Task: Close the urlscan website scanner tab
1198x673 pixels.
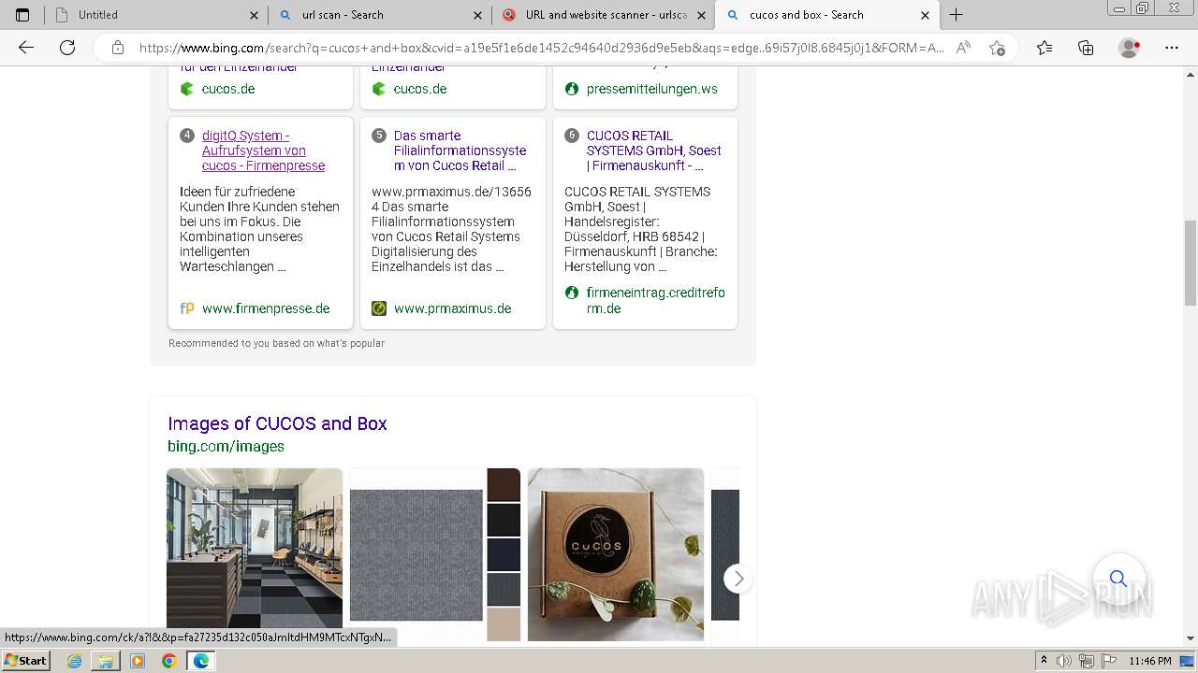Action: [702, 15]
